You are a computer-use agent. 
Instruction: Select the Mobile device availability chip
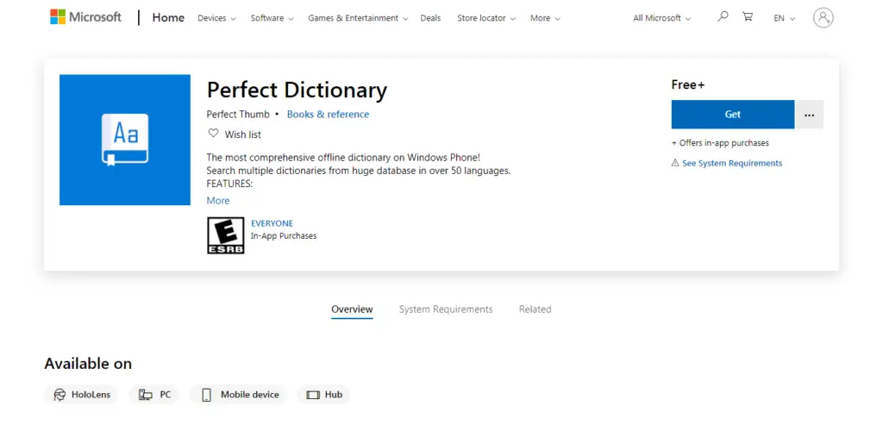coord(238,395)
